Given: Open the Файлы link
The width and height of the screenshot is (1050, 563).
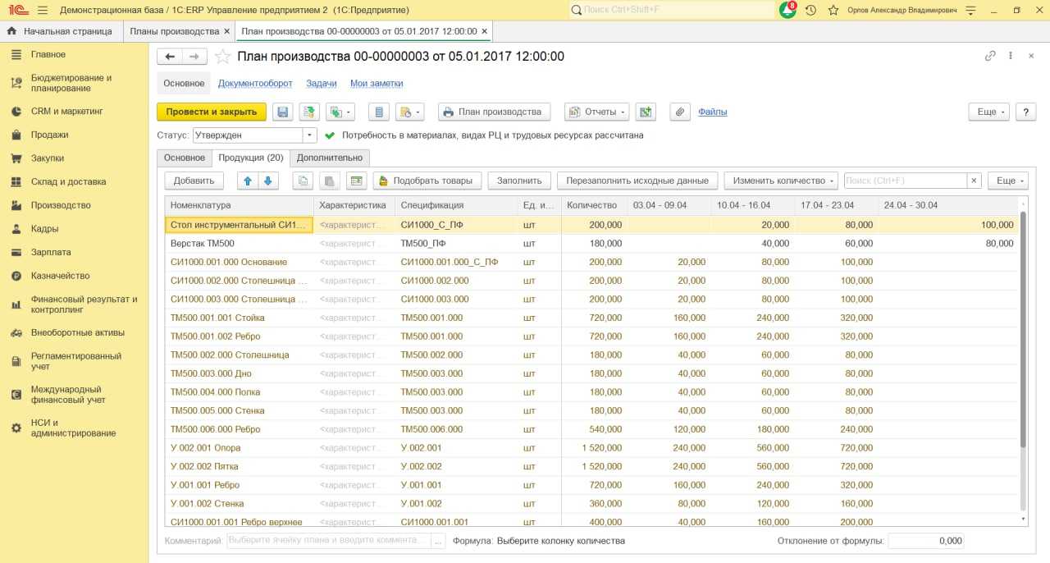Looking at the screenshot, I should point(712,112).
